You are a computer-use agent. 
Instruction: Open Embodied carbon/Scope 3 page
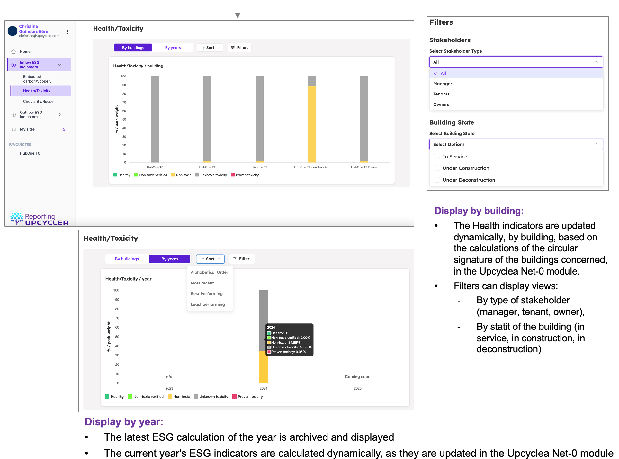37,79
